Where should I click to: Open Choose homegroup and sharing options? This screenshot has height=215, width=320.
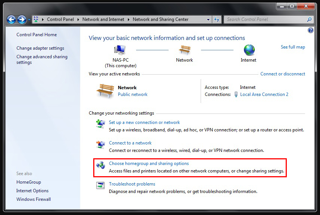click(x=149, y=163)
